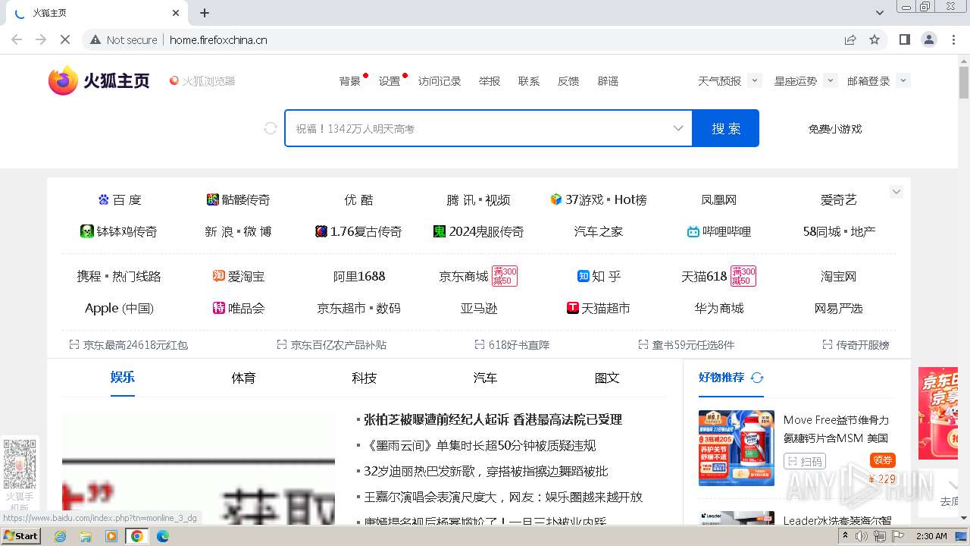
Task: Open Chrome tab search dropdown
Action: click(x=880, y=13)
